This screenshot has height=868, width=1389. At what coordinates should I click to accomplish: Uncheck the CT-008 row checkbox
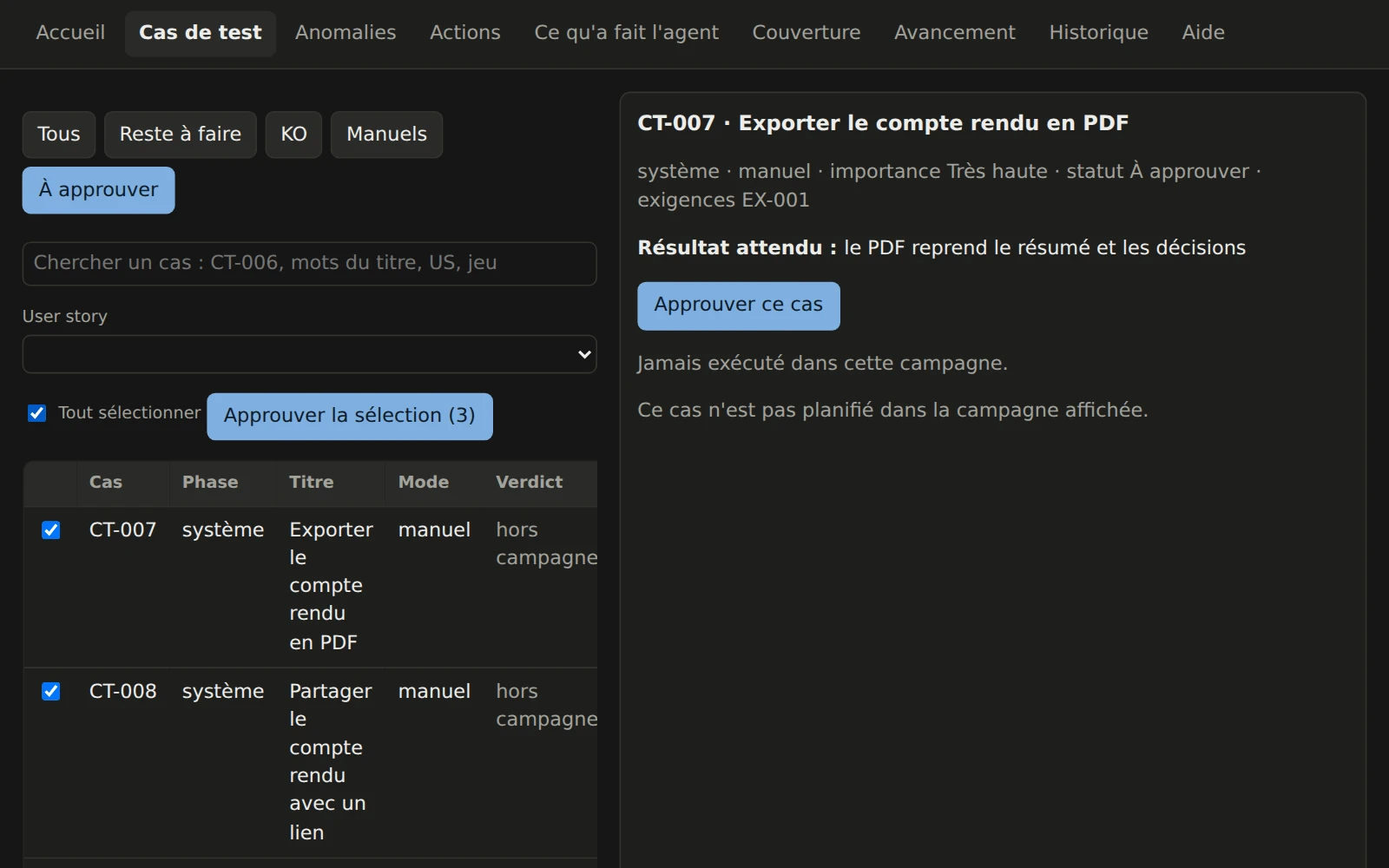tap(51, 692)
